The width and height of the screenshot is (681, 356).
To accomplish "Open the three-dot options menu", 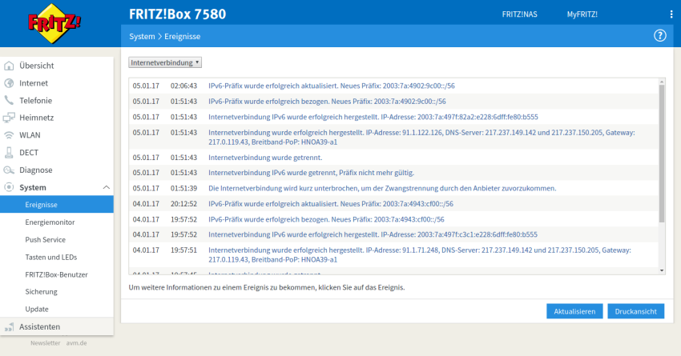I will point(671,14).
